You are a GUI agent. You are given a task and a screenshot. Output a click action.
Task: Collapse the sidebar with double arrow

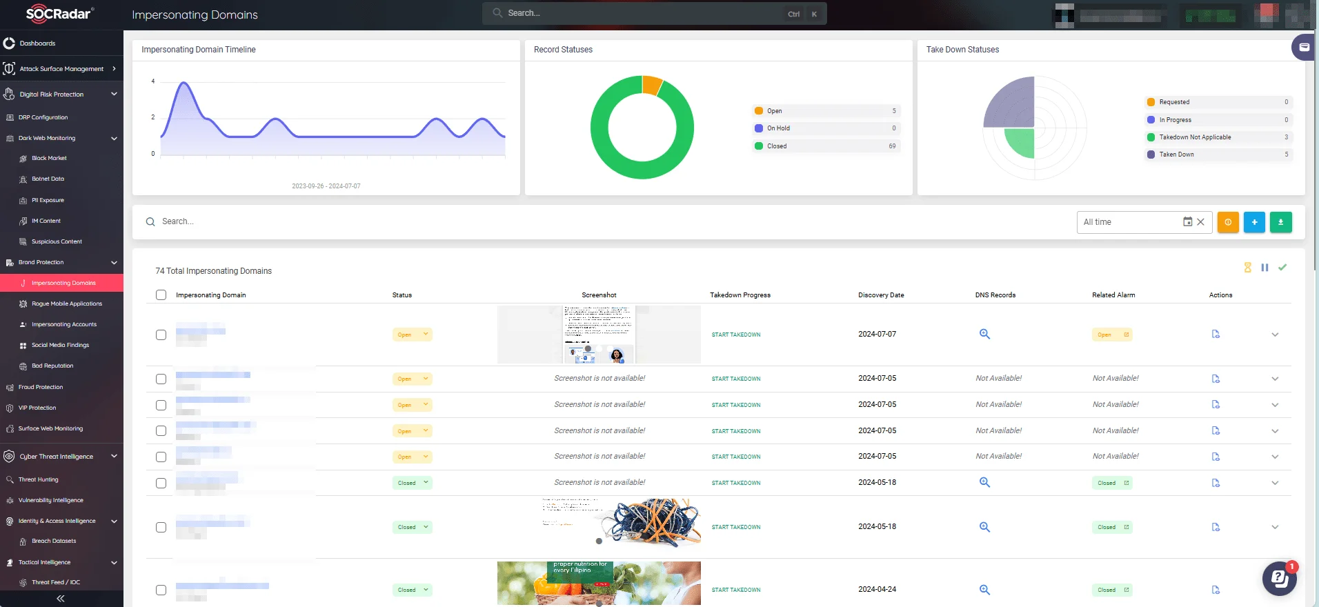coord(61,598)
